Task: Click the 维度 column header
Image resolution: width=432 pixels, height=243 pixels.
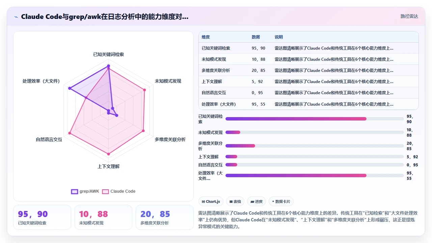Action: click(x=206, y=37)
